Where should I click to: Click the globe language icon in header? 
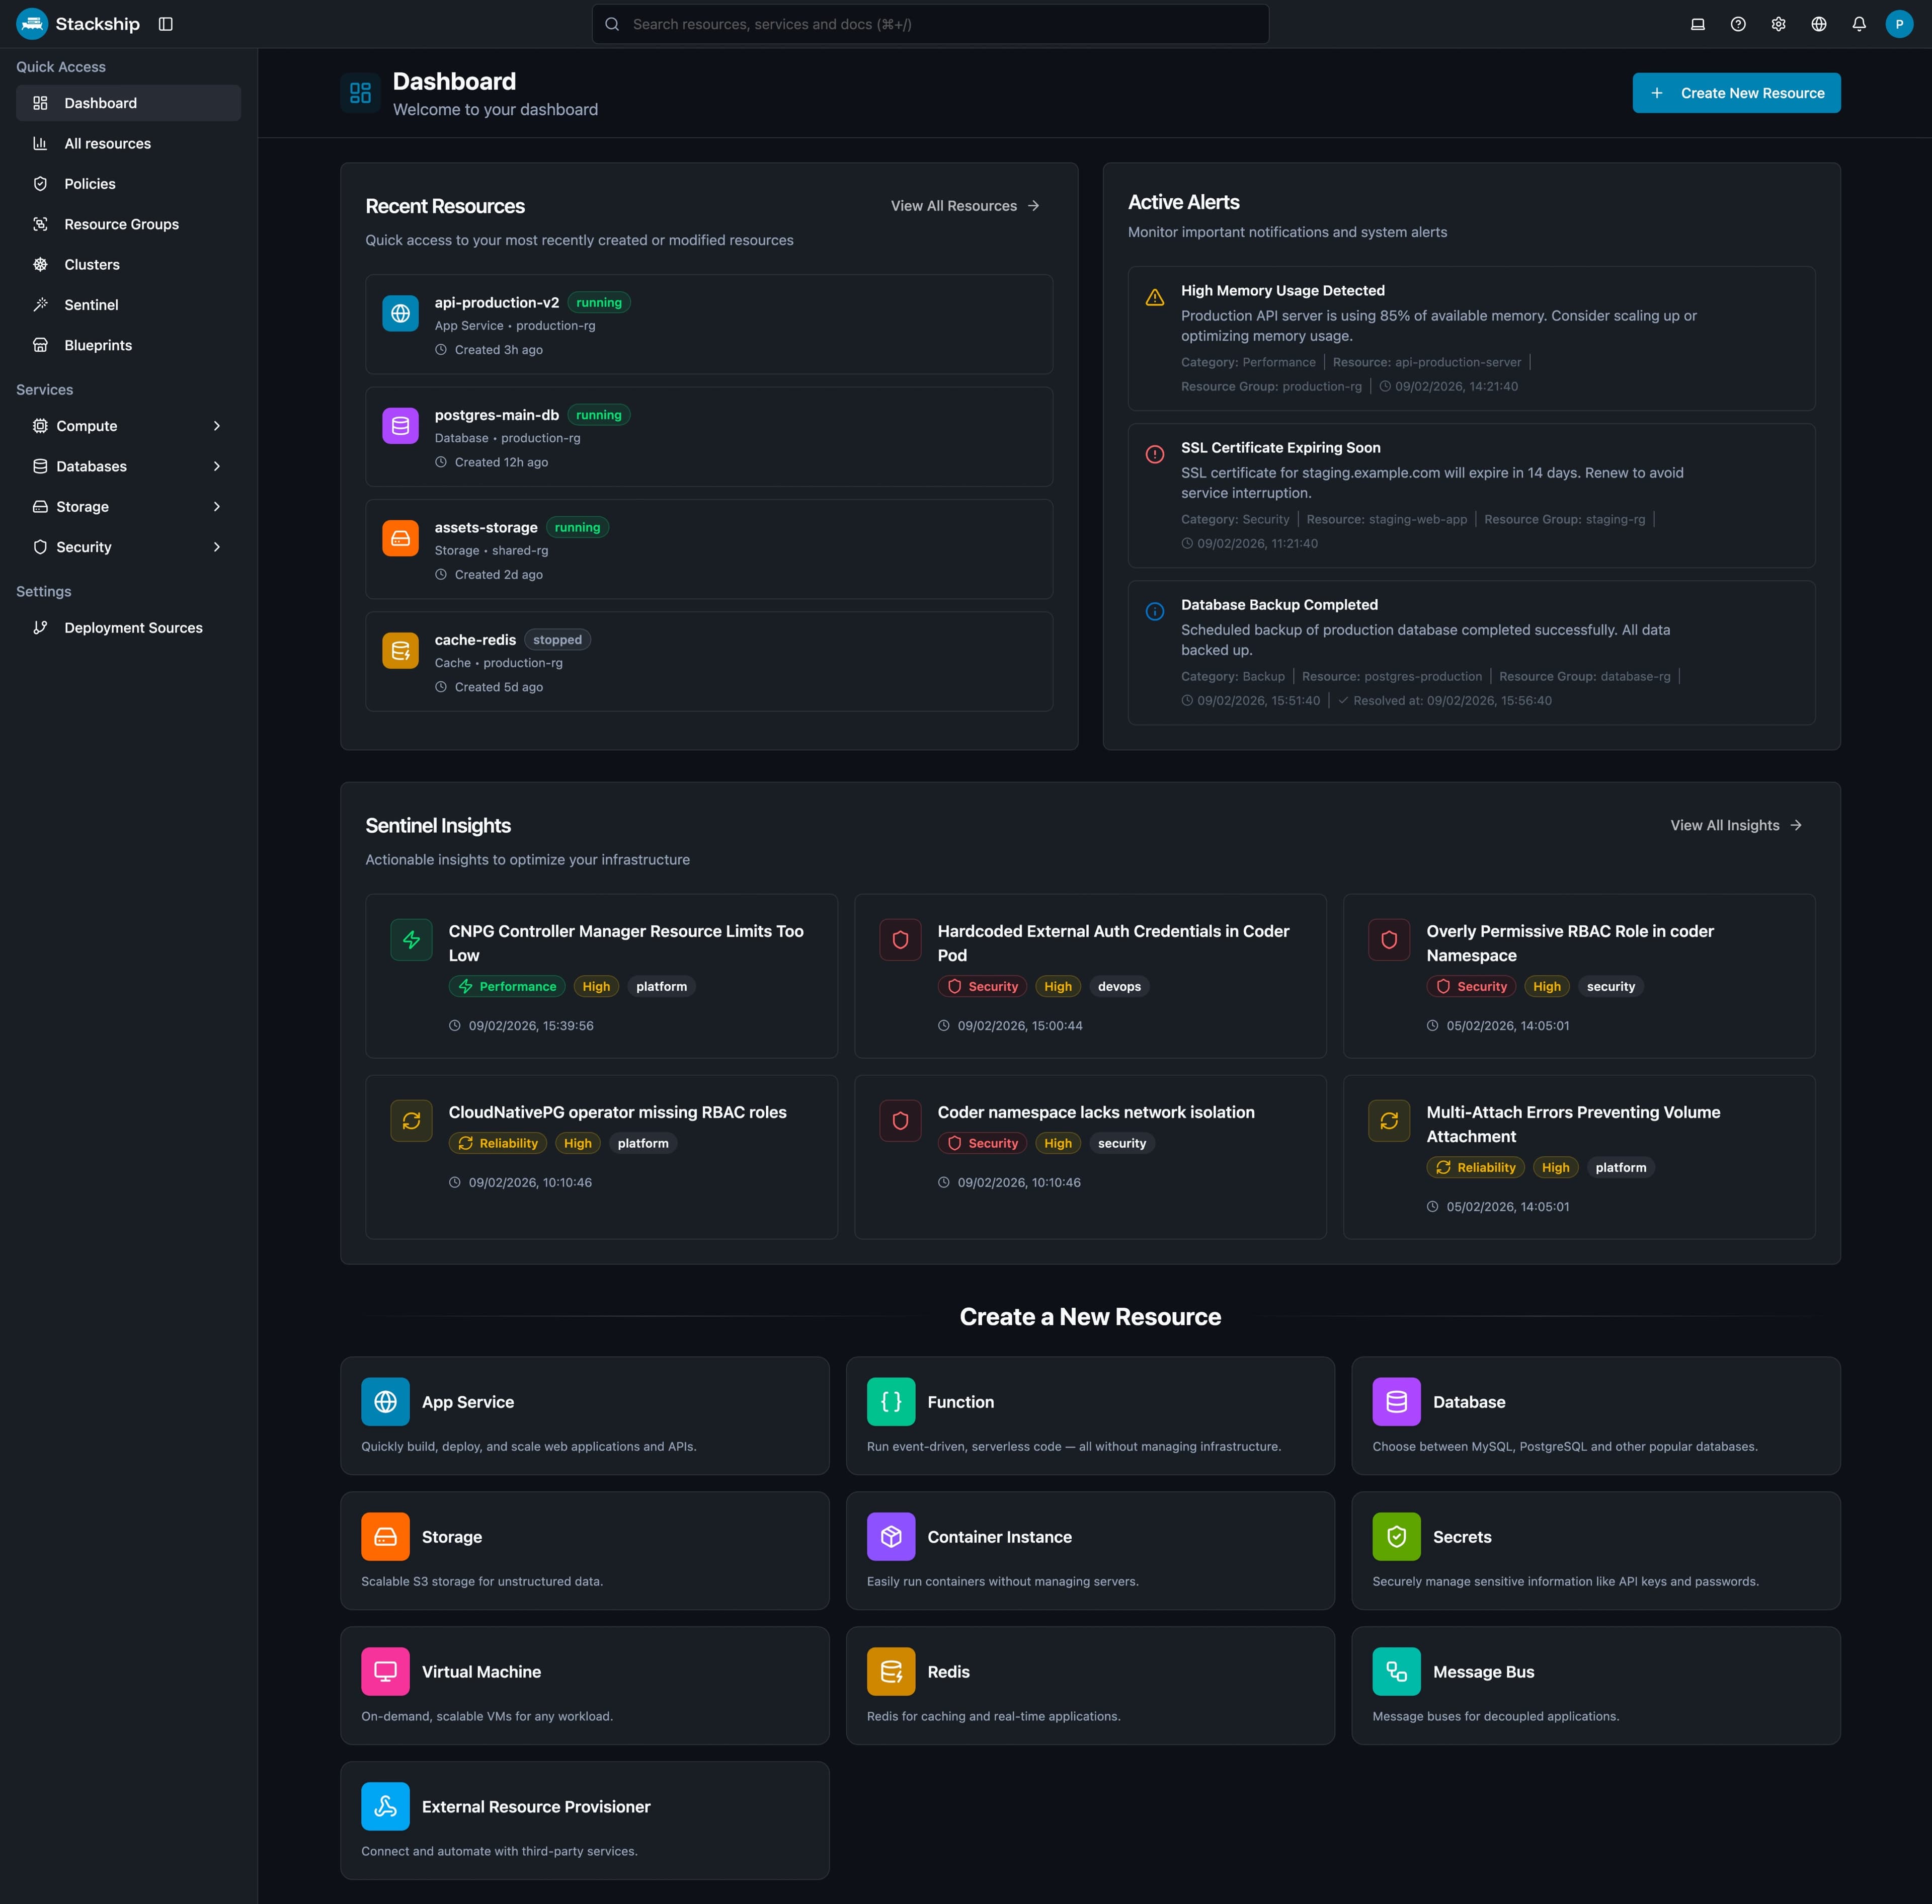[1818, 24]
